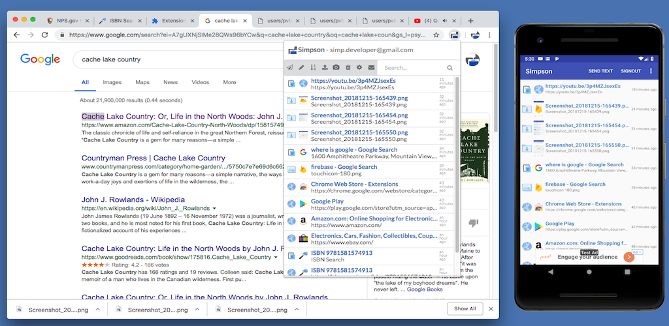The width and height of the screenshot is (669, 326).
Task: Click the Google search box with cache lake country
Action: pos(179,59)
